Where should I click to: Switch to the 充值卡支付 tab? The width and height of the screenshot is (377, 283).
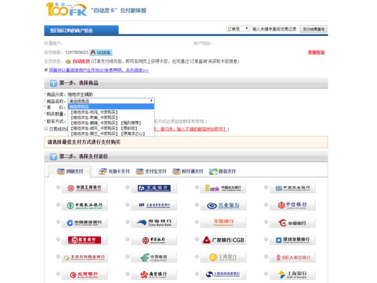pos(114,171)
